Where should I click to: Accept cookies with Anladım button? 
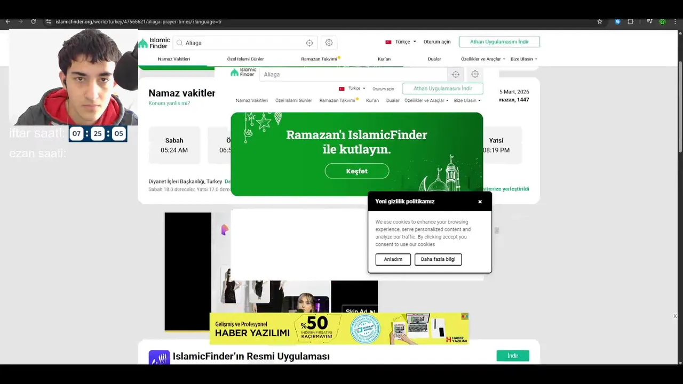click(393, 259)
